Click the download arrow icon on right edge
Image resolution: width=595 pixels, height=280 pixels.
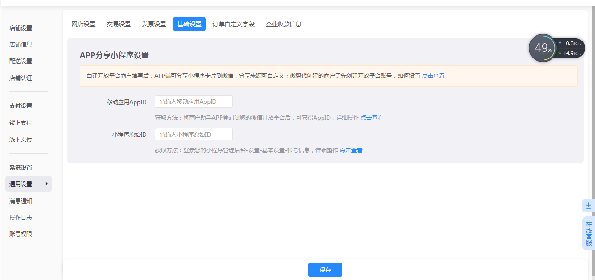pos(588,206)
